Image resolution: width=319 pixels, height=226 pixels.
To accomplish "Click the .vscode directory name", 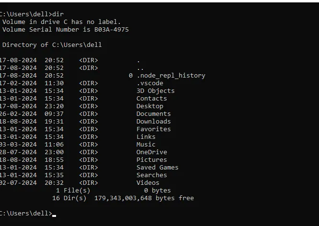I will tap(149, 83).
